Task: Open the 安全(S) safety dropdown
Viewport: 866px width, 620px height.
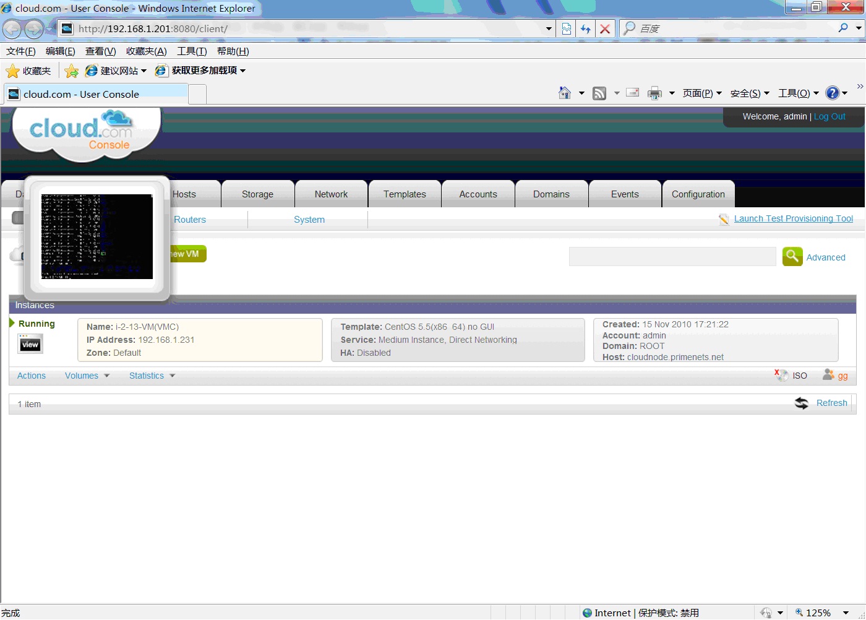Action: click(750, 93)
